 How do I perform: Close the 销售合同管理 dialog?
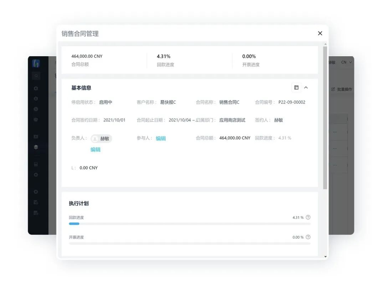click(x=320, y=33)
